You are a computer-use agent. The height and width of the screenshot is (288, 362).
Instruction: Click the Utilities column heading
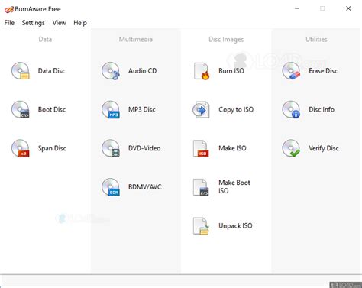[316, 39]
